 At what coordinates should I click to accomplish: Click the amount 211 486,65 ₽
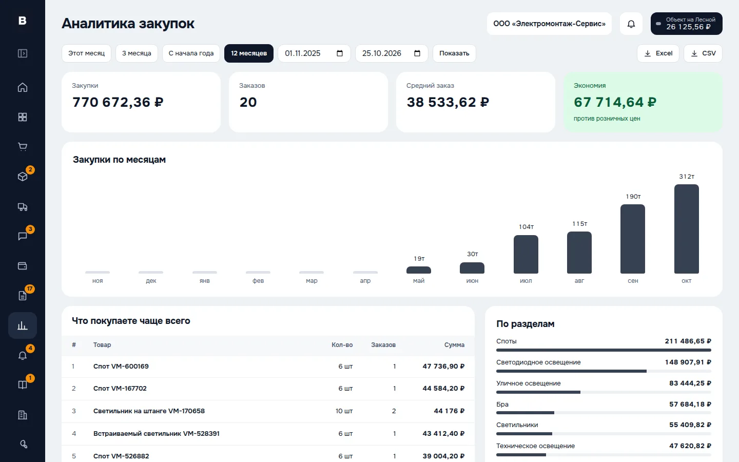(688, 341)
